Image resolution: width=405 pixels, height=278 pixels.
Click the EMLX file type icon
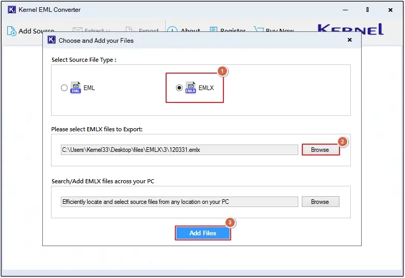point(190,88)
